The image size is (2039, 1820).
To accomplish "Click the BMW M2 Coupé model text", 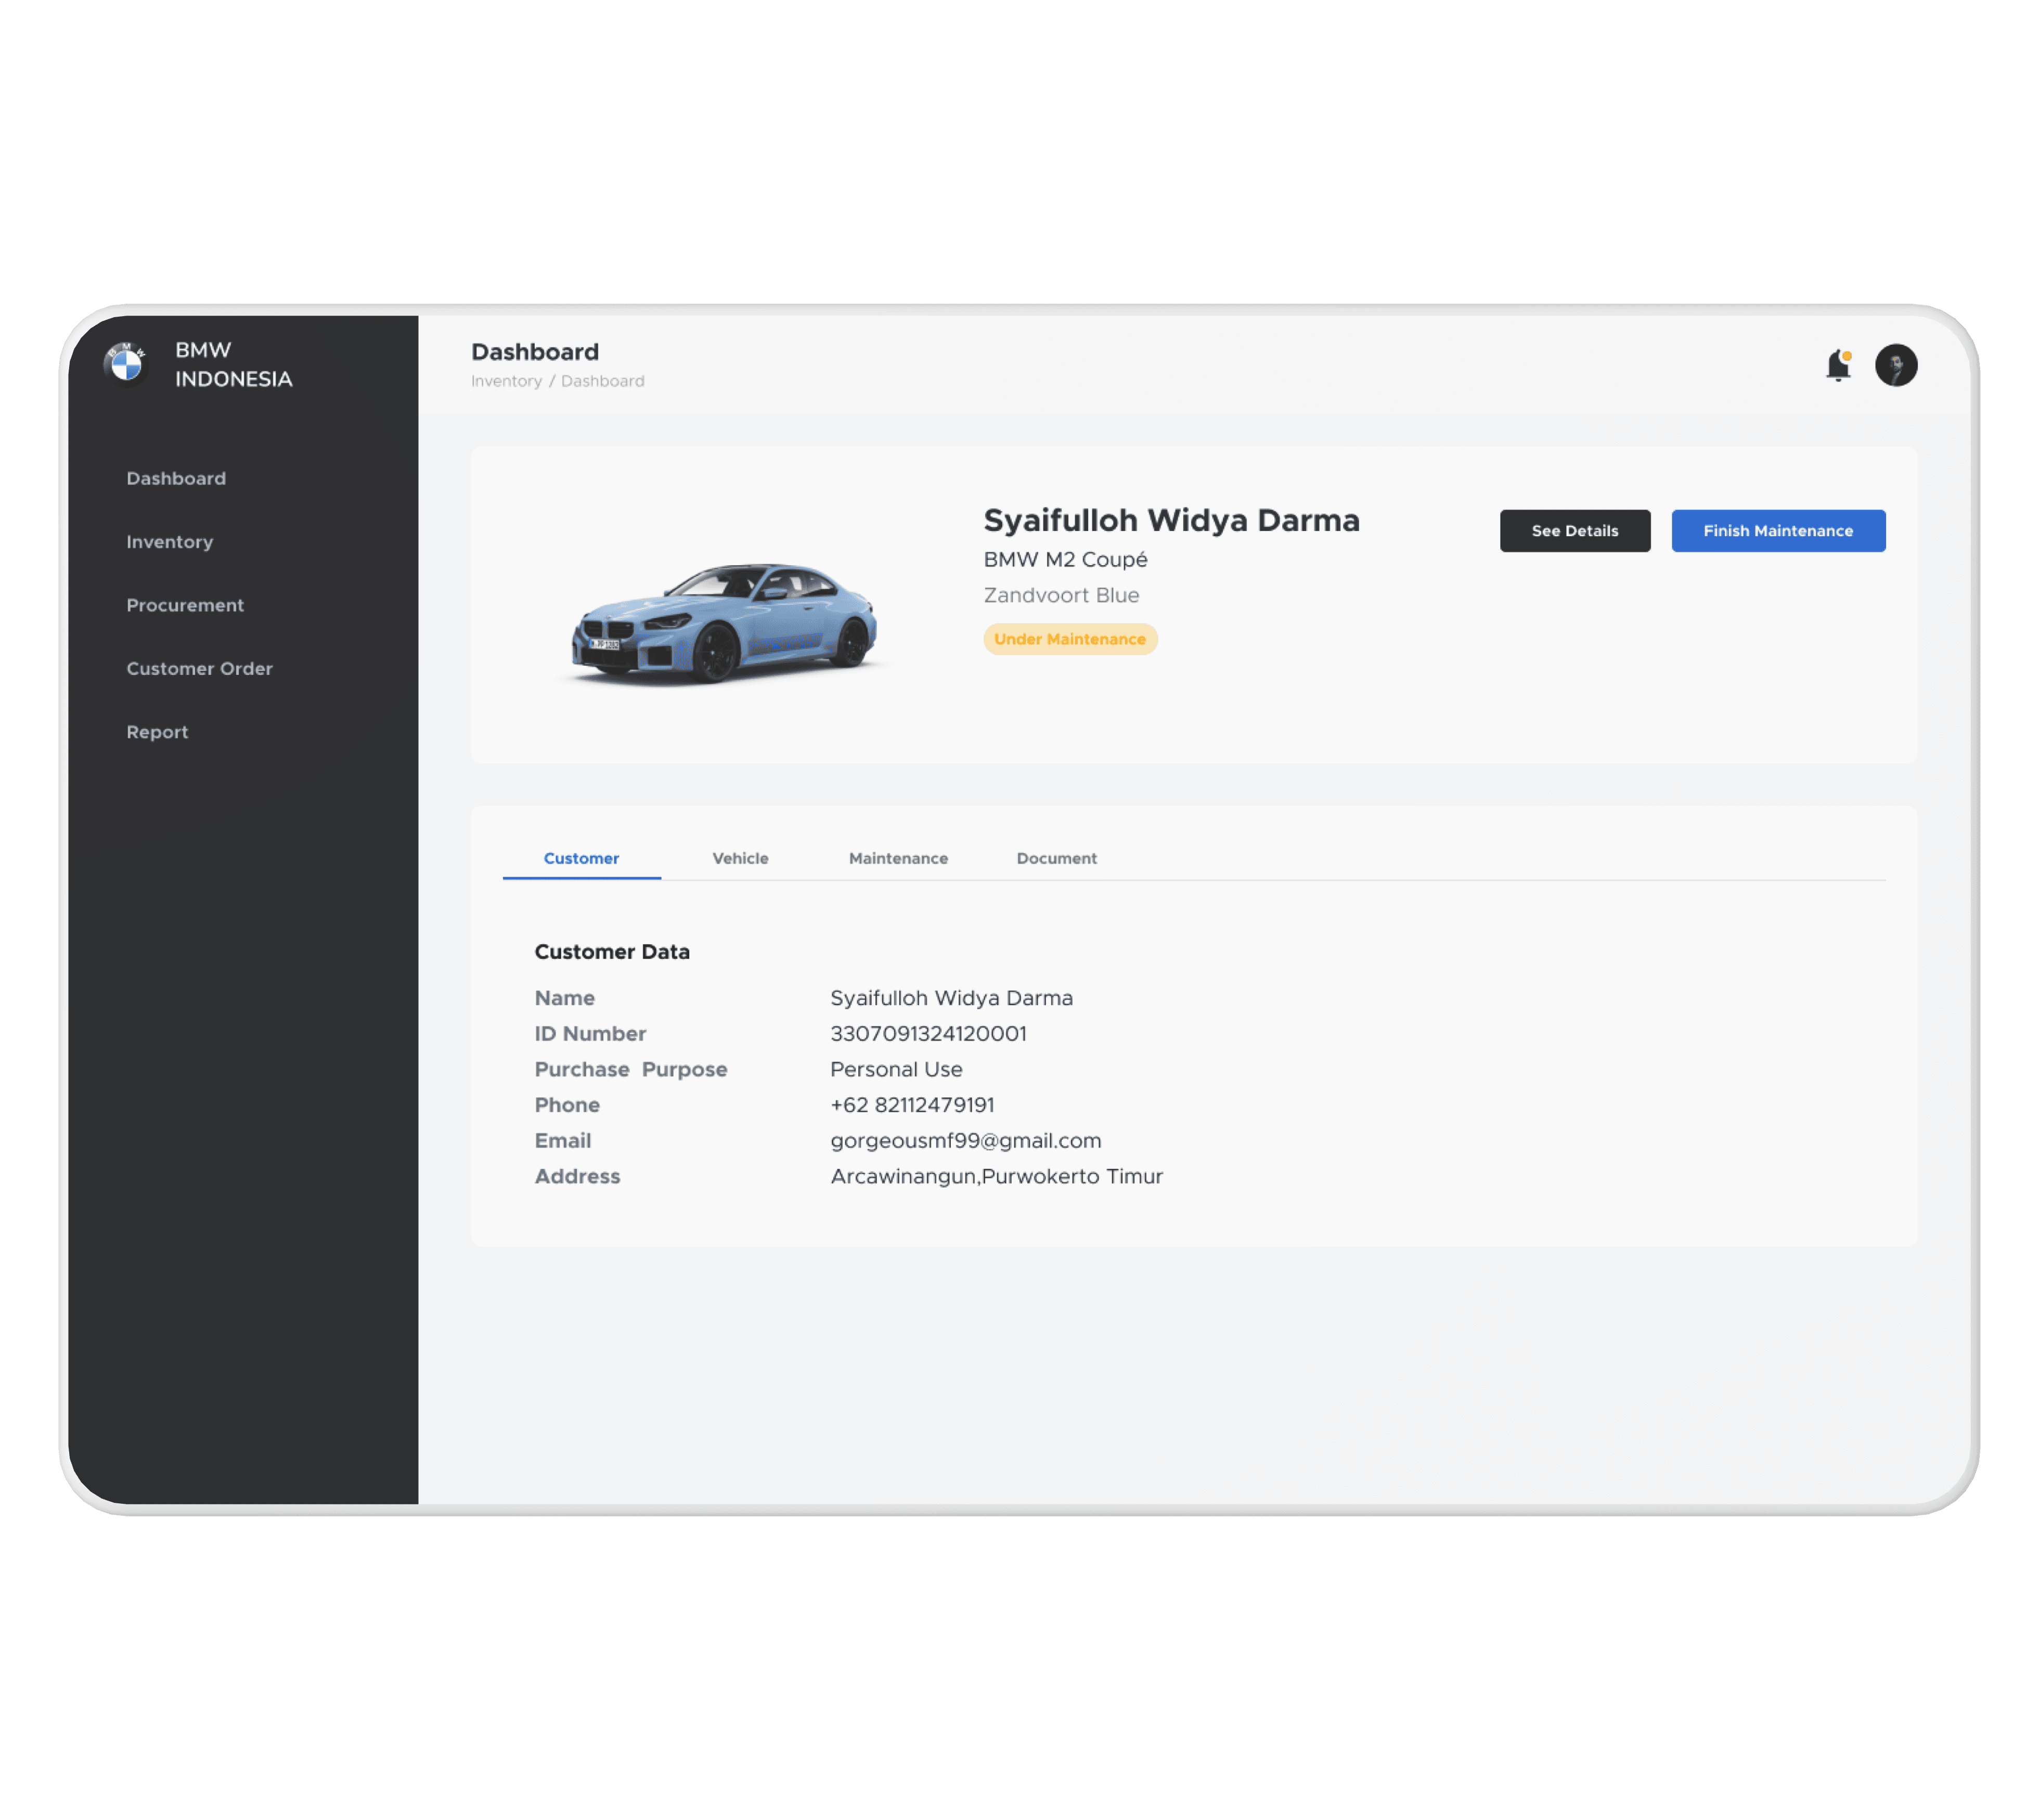I will (x=1065, y=560).
